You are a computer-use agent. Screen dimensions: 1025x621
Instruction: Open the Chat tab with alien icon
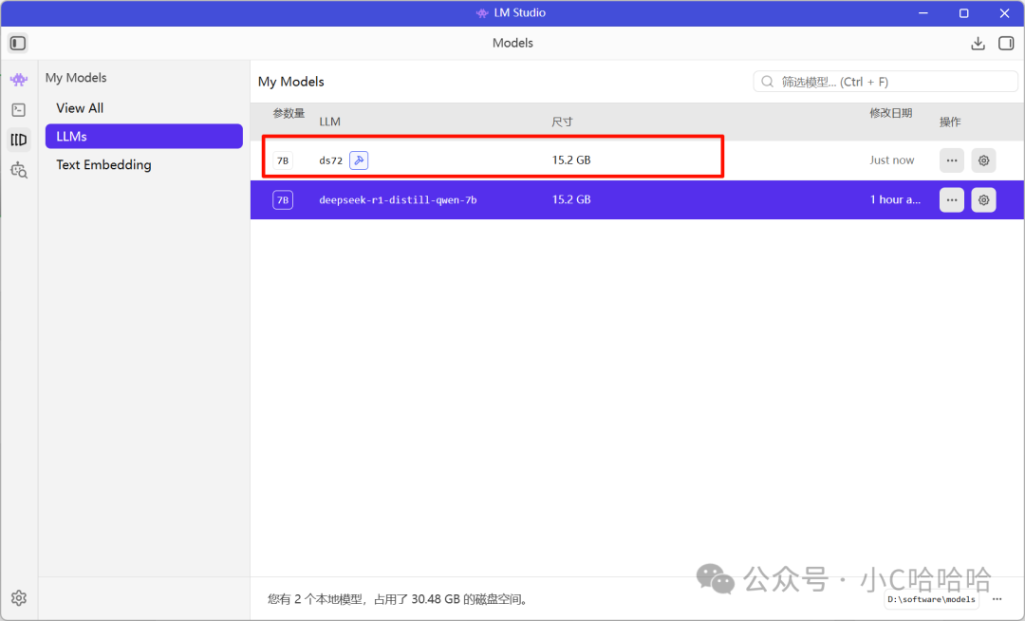19,80
